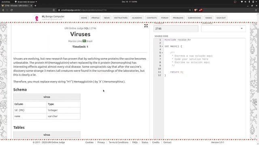Click the system volume icon
The height and width of the screenshot is (145, 259).
coord(246,2)
